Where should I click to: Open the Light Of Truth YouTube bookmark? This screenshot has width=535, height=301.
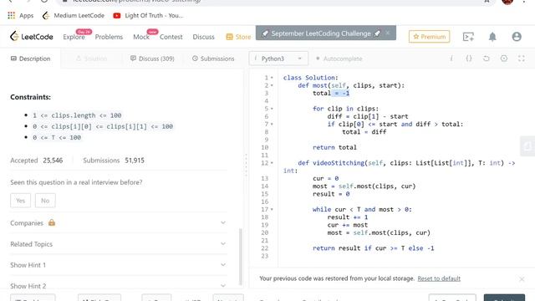pos(149,15)
